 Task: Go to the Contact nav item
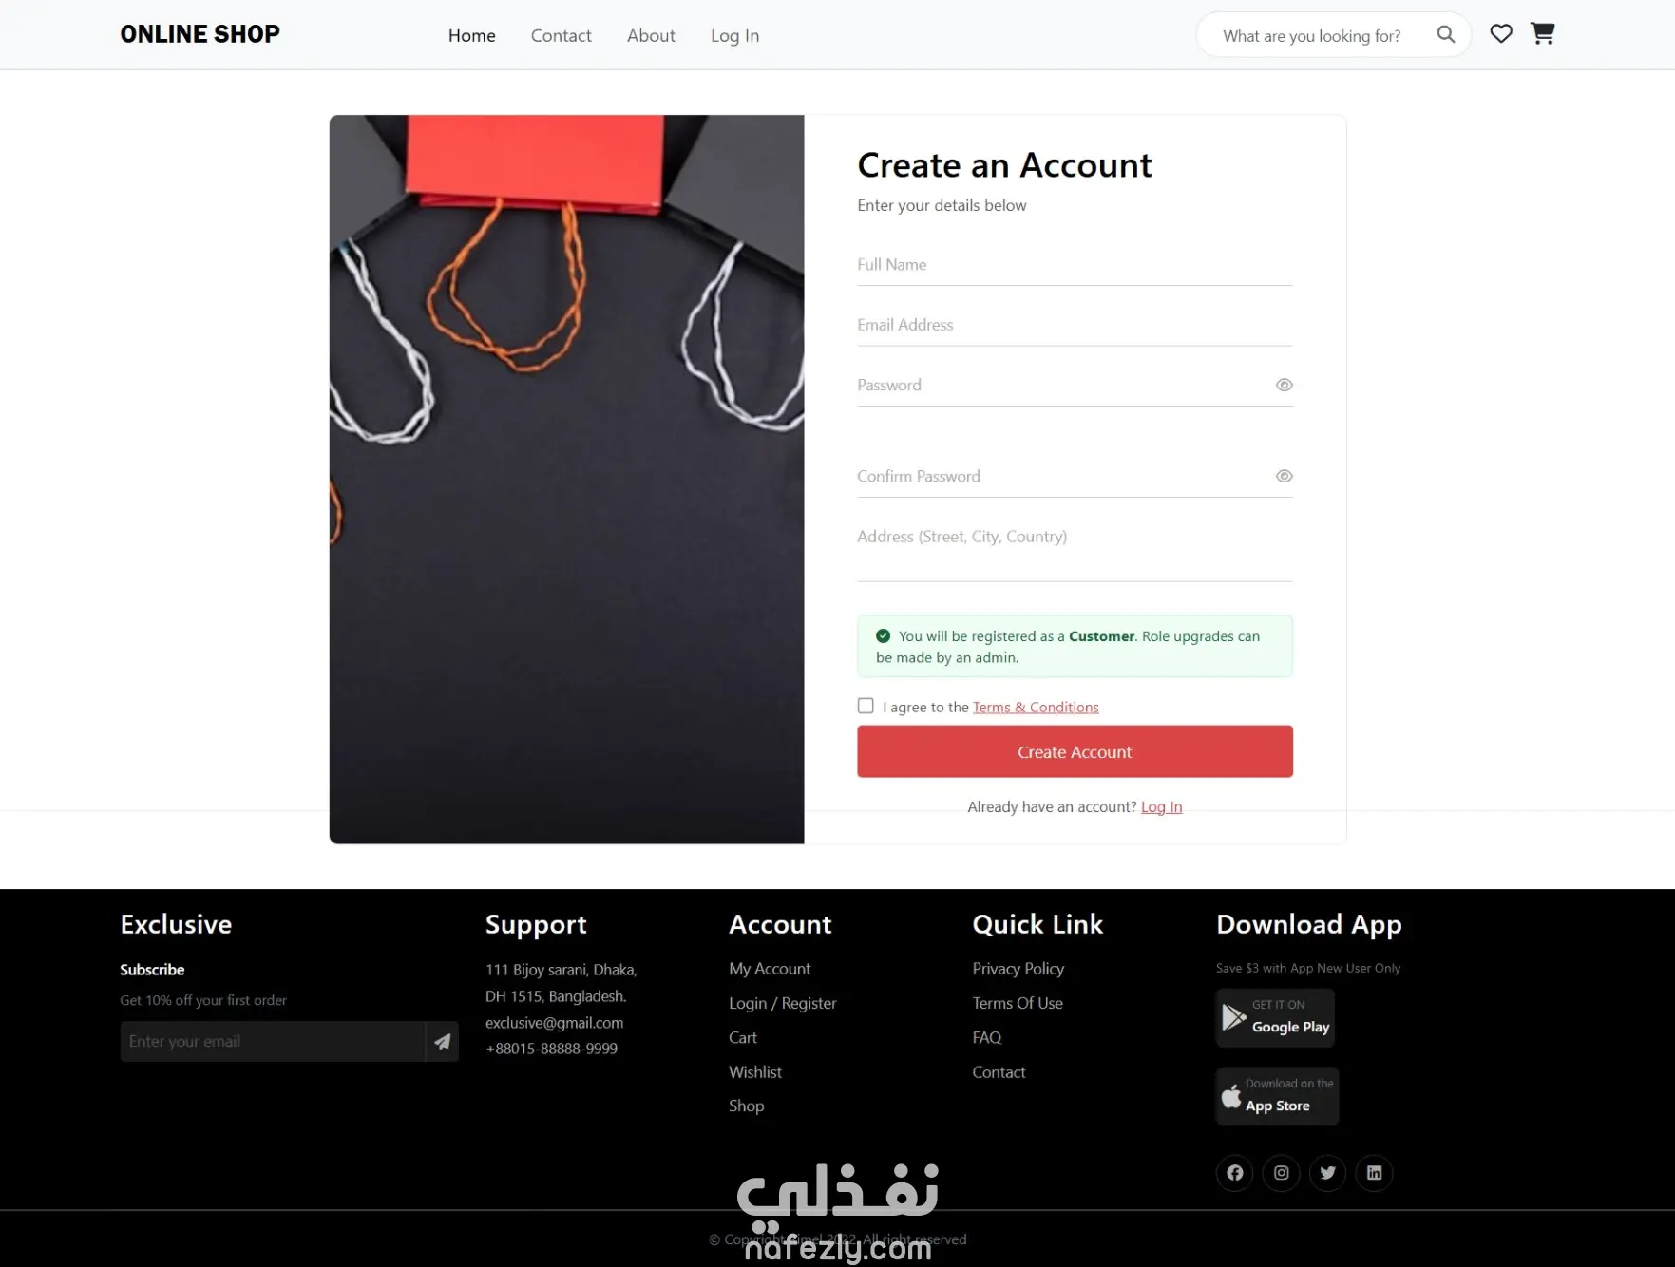[x=562, y=35]
